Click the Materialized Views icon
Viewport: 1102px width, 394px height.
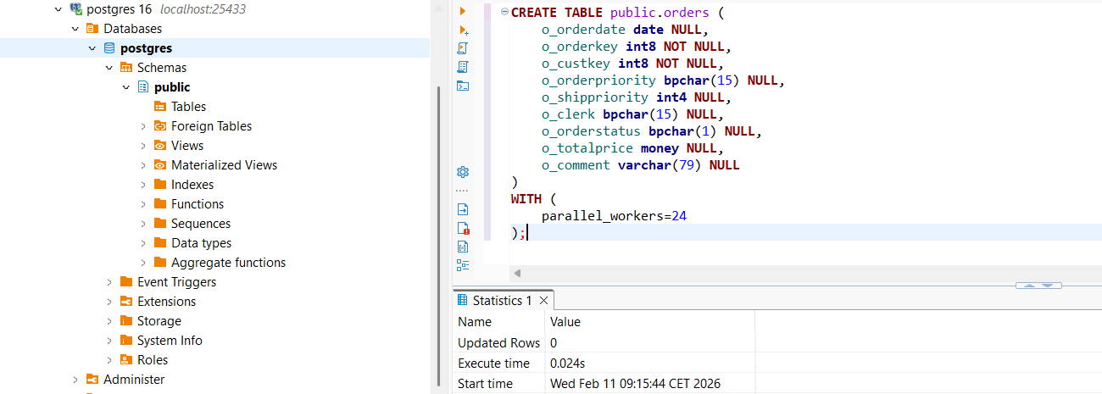pyautogui.click(x=160, y=165)
